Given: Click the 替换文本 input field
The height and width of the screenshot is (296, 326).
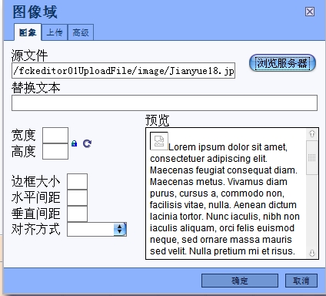Looking at the screenshot, I should (165, 103).
